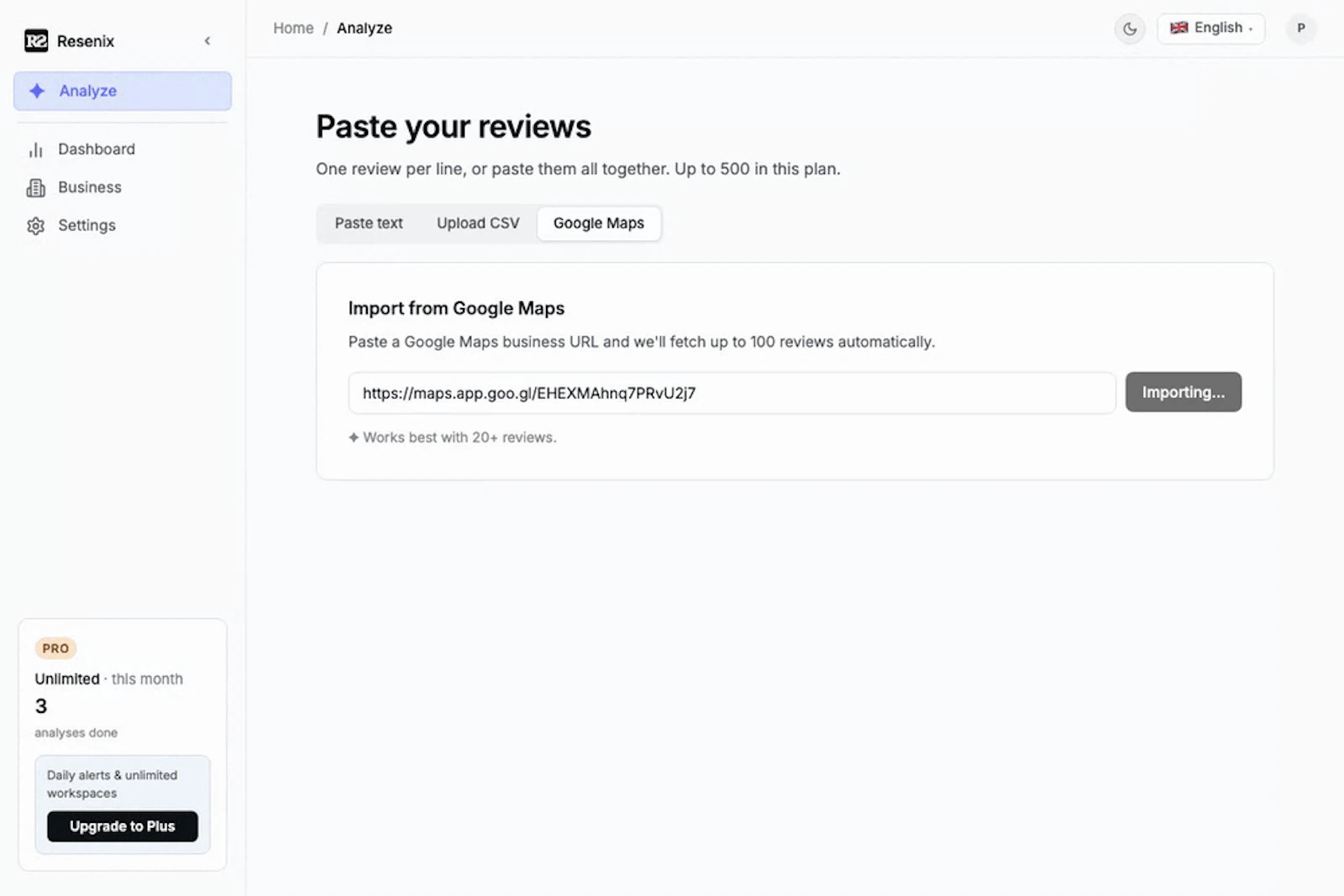Click 'Unlimited · this month' label
Image resolution: width=1344 pixels, height=896 pixels.
[x=108, y=679]
